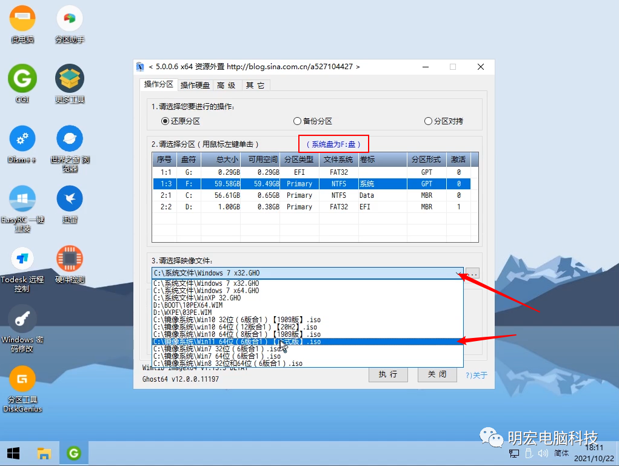Screen dimensions: 619x466
Task: Click the taskbar clock showing 18:11
Action: (x=594, y=453)
